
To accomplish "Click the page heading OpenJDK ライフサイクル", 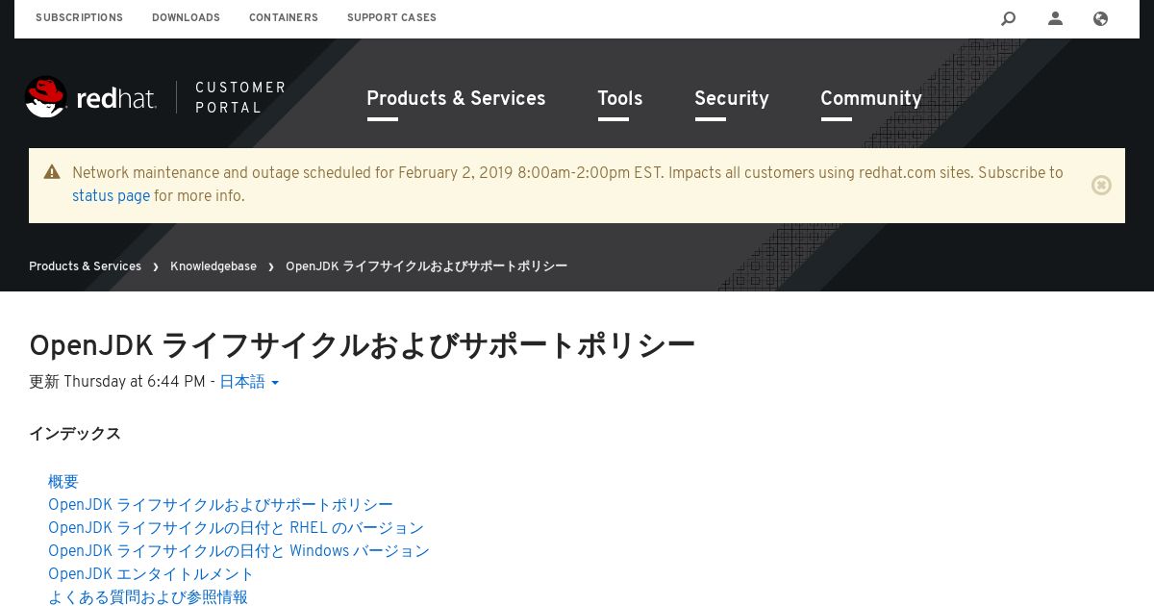I will coord(362,344).
